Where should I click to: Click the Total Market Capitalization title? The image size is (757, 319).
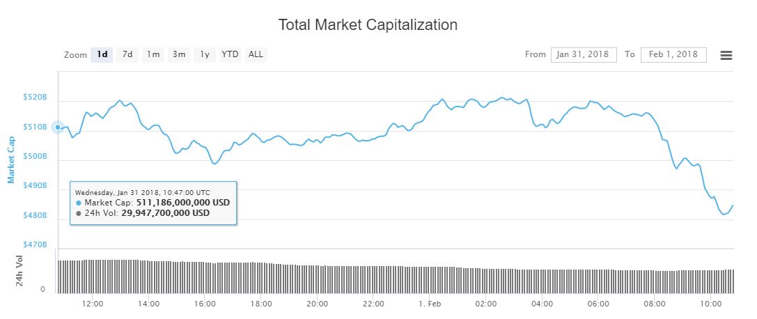tap(368, 25)
